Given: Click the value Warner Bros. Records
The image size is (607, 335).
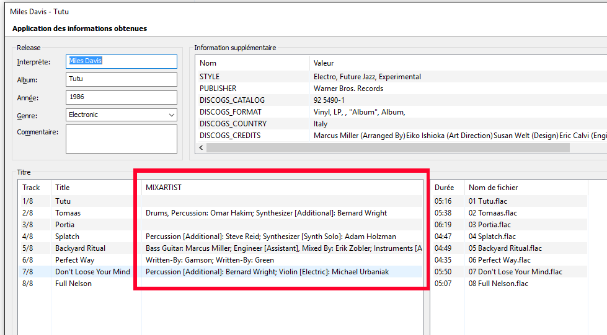Looking at the screenshot, I should (348, 89).
